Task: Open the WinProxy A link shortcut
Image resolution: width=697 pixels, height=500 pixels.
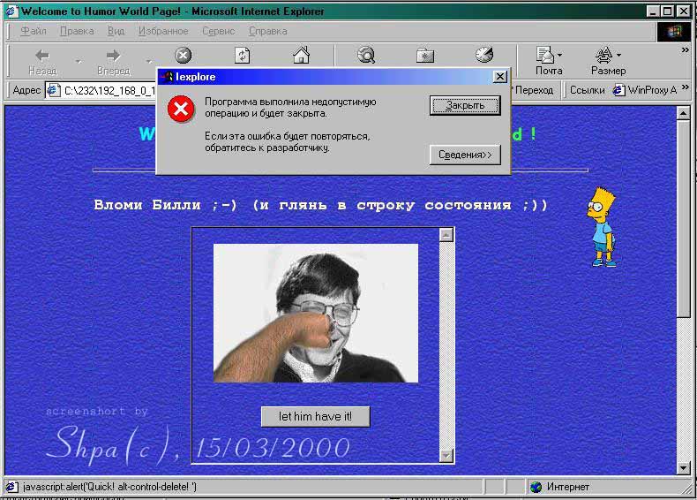Action: tap(645, 90)
